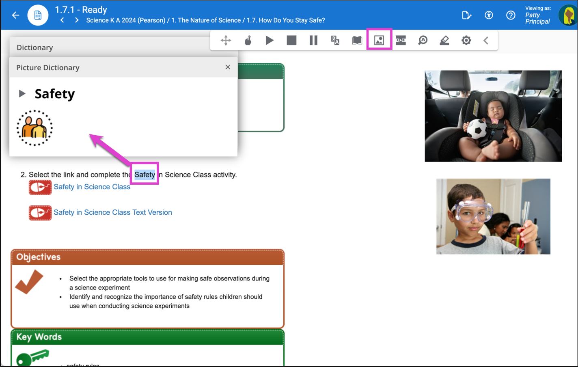Screen dimensions: 578x367
Task: Click the baby in car seat photo
Action: 493,116
